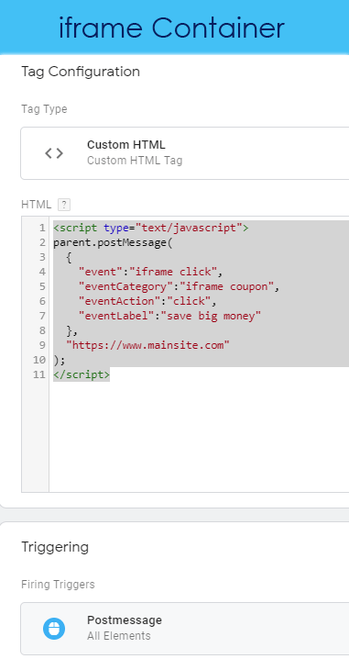Click the Firing Triggers label
This screenshot has width=349, height=670.
(x=58, y=584)
